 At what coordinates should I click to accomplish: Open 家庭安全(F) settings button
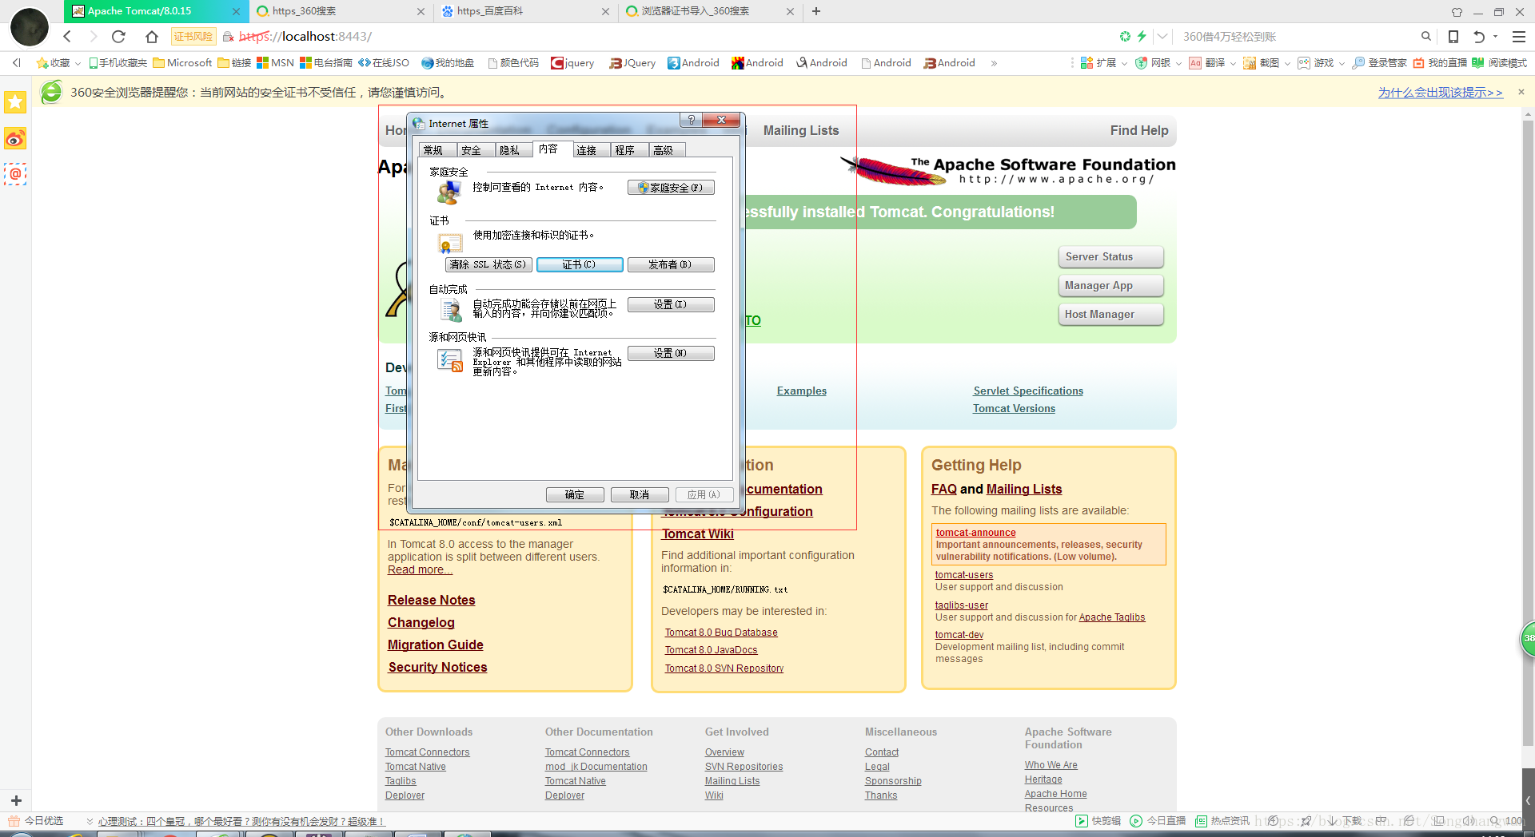coord(671,188)
